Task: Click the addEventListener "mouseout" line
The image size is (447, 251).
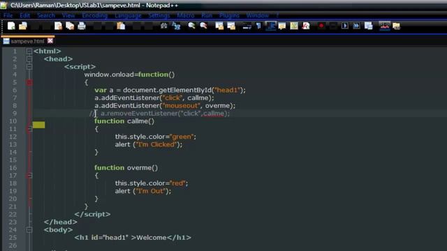Action: 165,105
